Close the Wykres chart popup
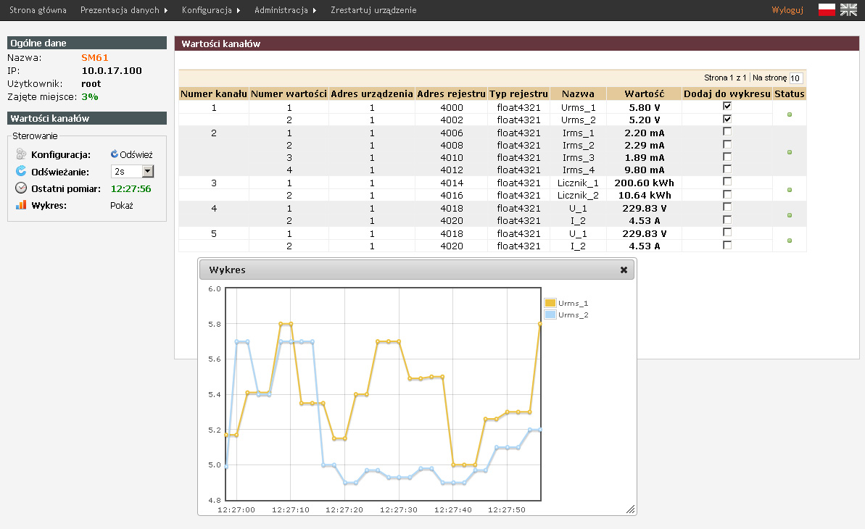 pos(624,270)
